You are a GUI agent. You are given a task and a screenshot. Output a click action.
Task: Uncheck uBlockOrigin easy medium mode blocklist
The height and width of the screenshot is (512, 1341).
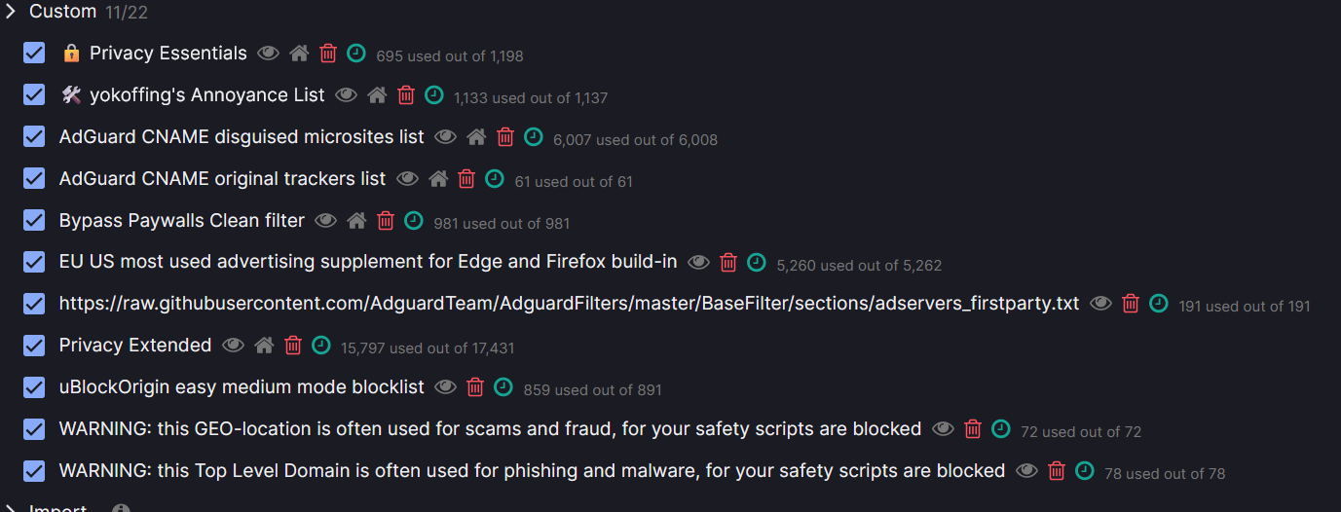click(34, 387)
